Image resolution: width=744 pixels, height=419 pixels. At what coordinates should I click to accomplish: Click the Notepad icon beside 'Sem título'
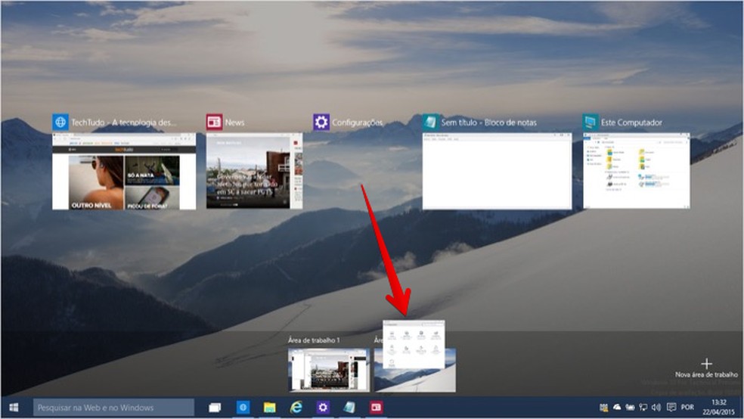(430, 122)
